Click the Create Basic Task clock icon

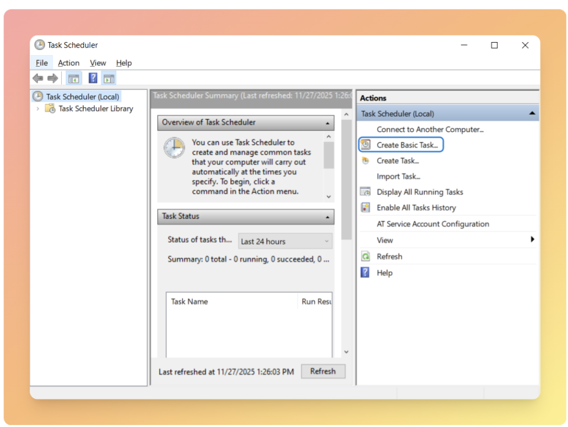point(366,145)
